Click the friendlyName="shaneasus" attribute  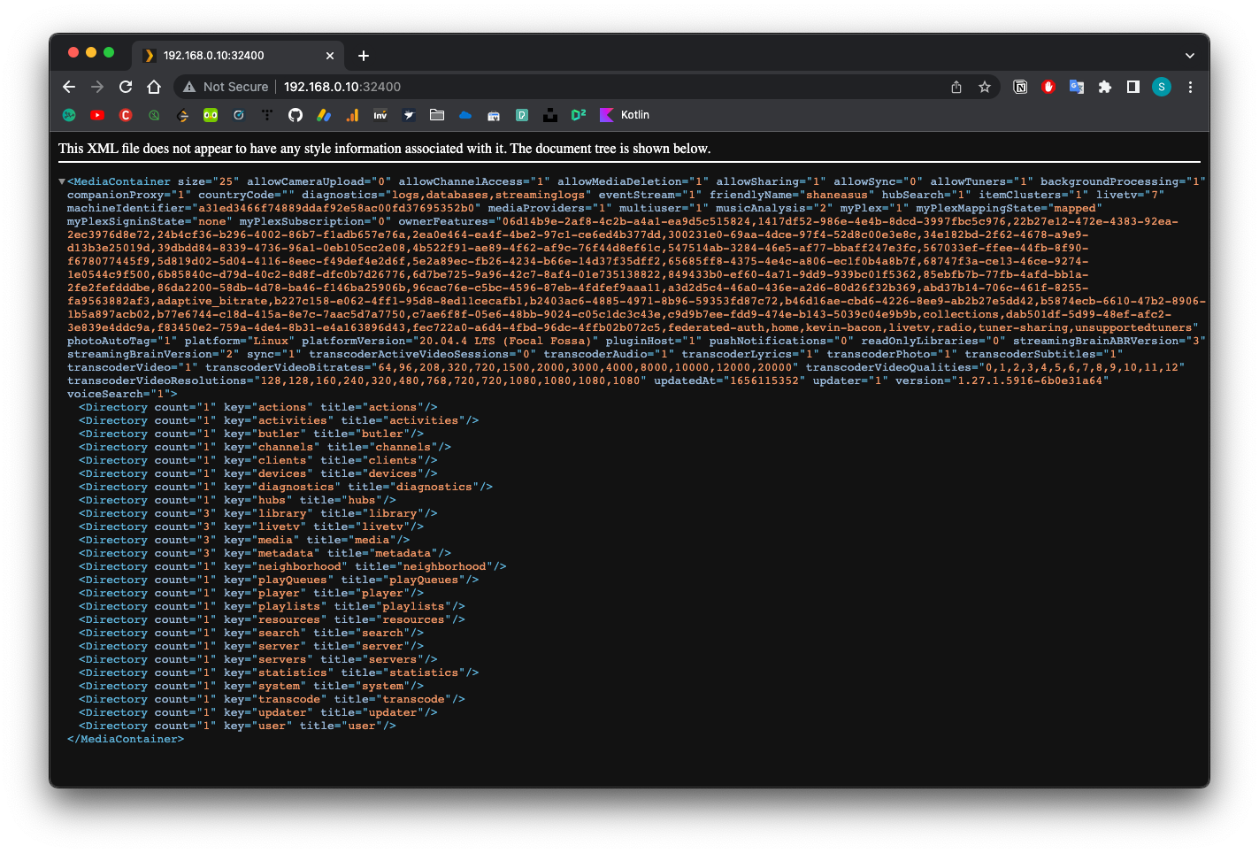pos(789,195)
